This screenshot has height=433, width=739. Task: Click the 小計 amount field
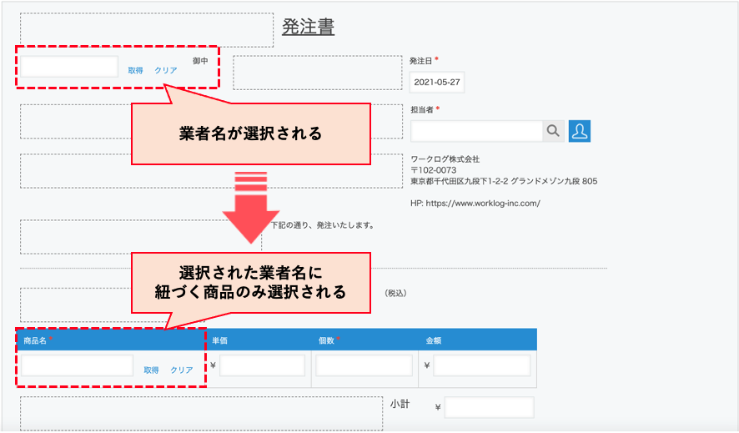point(490,408)
